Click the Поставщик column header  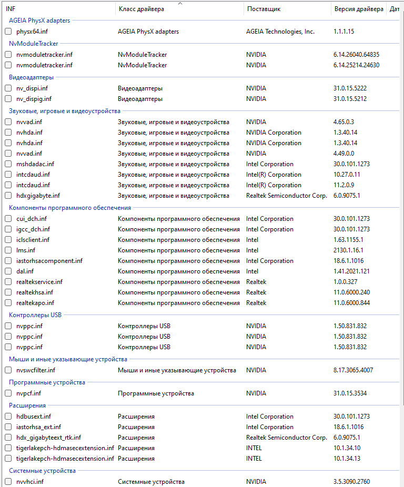tap(286, 9)
